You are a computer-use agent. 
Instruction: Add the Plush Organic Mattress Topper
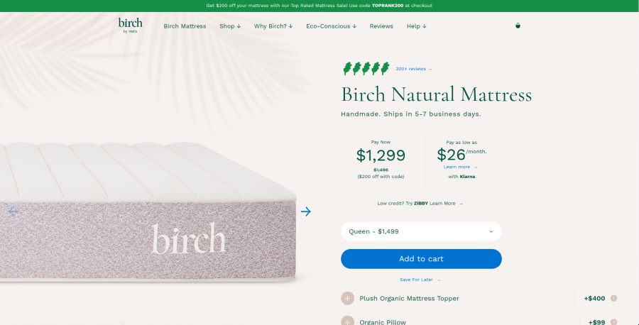pyautogui.click(x=348, y=298)
